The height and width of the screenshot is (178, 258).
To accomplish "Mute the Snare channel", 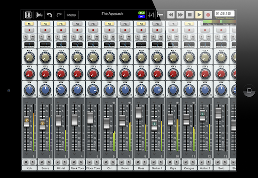I will click(42, 162).
